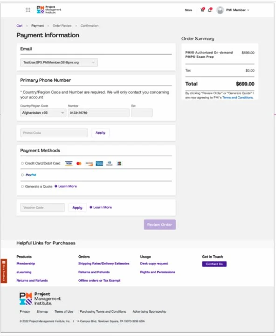This screenshot has height=336, width=276.
Task: Open the Store menu item
Action: (x=188, y=10)
